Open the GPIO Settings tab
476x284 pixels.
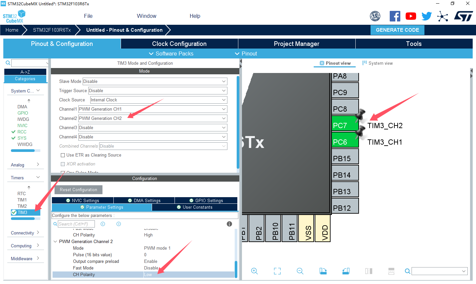(x=206, y=200)
